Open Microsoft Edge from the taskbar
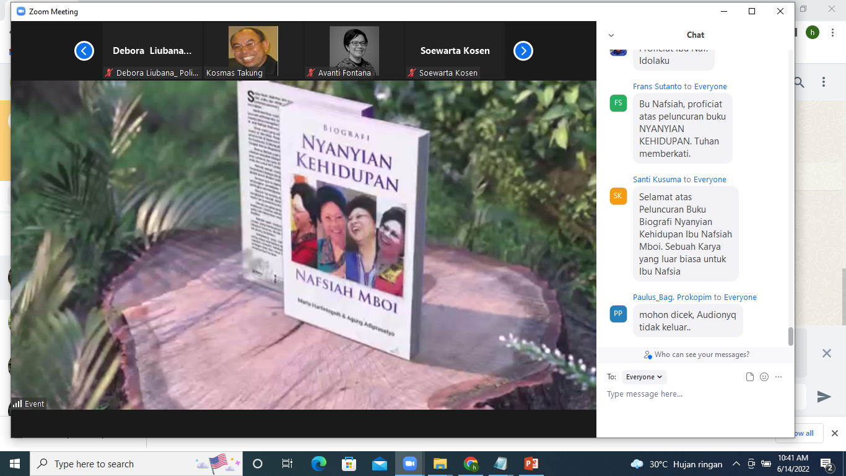Viewport: 846px width, 476px height. (318, 464)
